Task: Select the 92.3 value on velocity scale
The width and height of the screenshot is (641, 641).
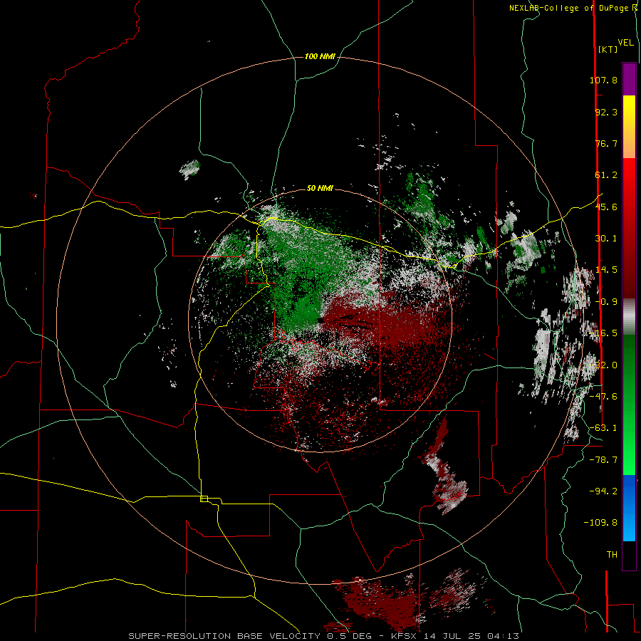Action: click(x=606, y=112)
